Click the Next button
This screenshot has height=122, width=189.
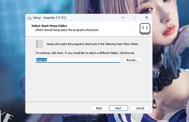tap(118, 108)
